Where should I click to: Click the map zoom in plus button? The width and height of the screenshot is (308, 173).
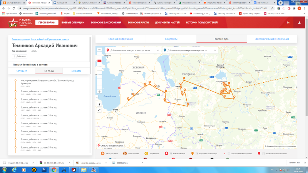click(x=99, y=91)
